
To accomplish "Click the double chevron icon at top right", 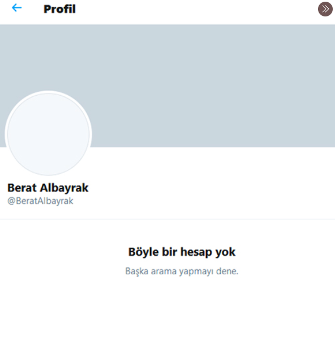I will 325,9.
